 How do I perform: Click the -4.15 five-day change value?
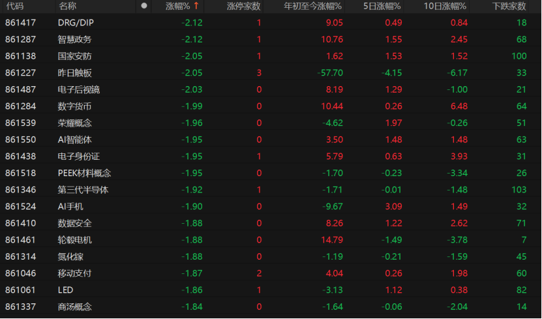[x=391, y=73]
